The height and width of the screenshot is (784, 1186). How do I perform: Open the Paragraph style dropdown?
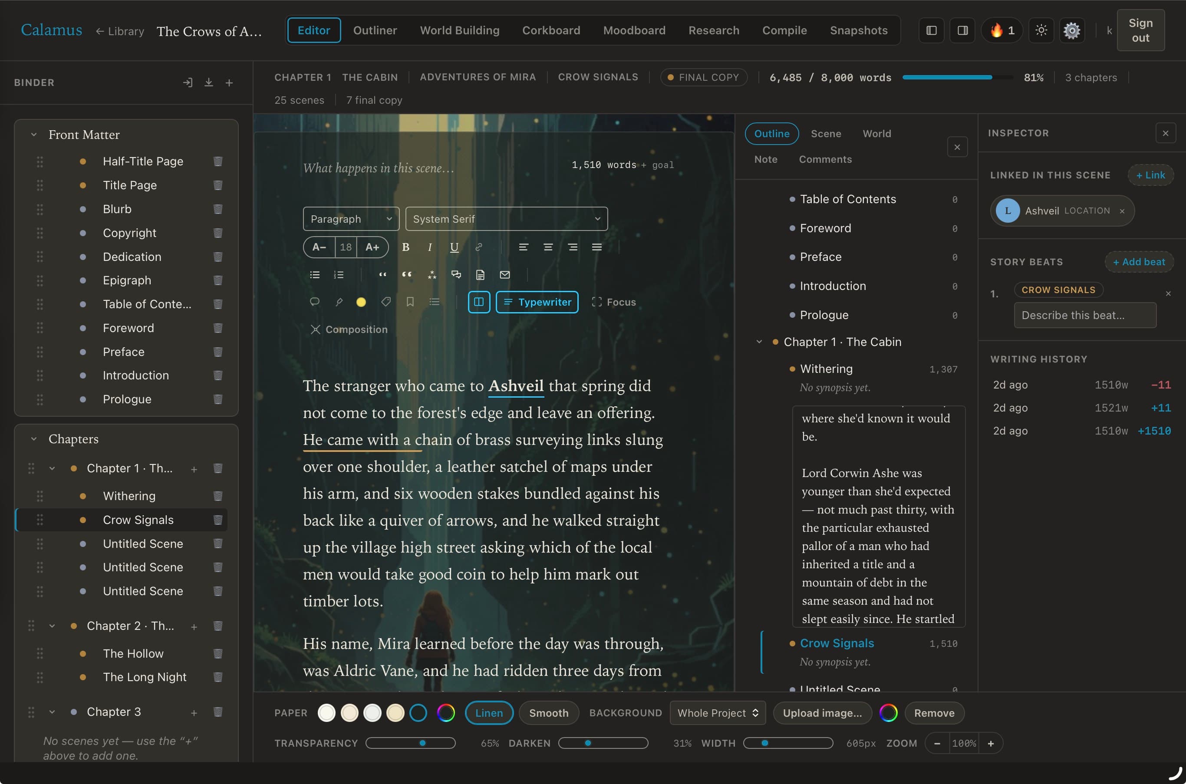351,219
